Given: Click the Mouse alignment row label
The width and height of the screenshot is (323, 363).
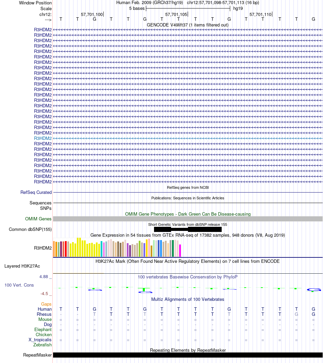Looking at the screenshot, I should 45,319.
